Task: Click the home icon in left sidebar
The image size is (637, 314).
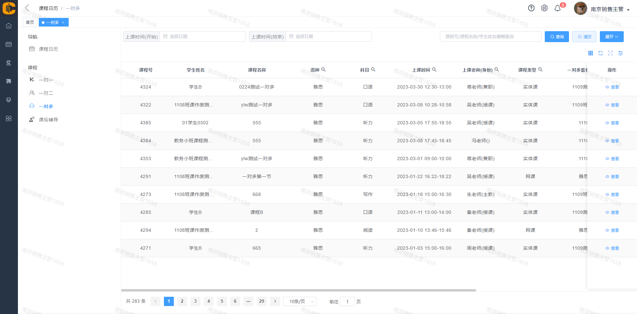Action: click(9, 26)
